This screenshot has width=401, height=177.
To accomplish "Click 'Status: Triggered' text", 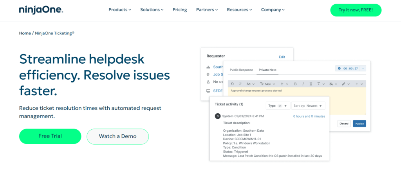I will coord(235,152).
